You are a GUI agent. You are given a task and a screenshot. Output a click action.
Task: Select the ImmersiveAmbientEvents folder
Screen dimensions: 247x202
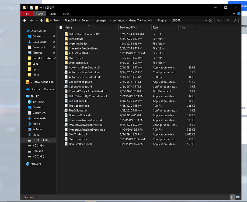coord(84,48)
